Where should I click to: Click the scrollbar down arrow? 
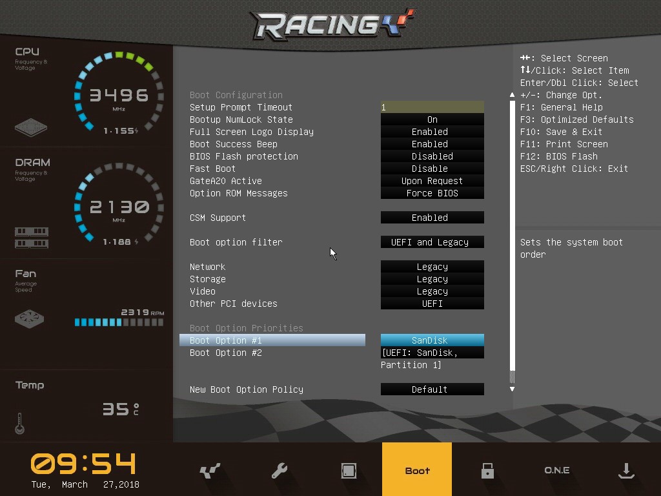coord(513,389)
